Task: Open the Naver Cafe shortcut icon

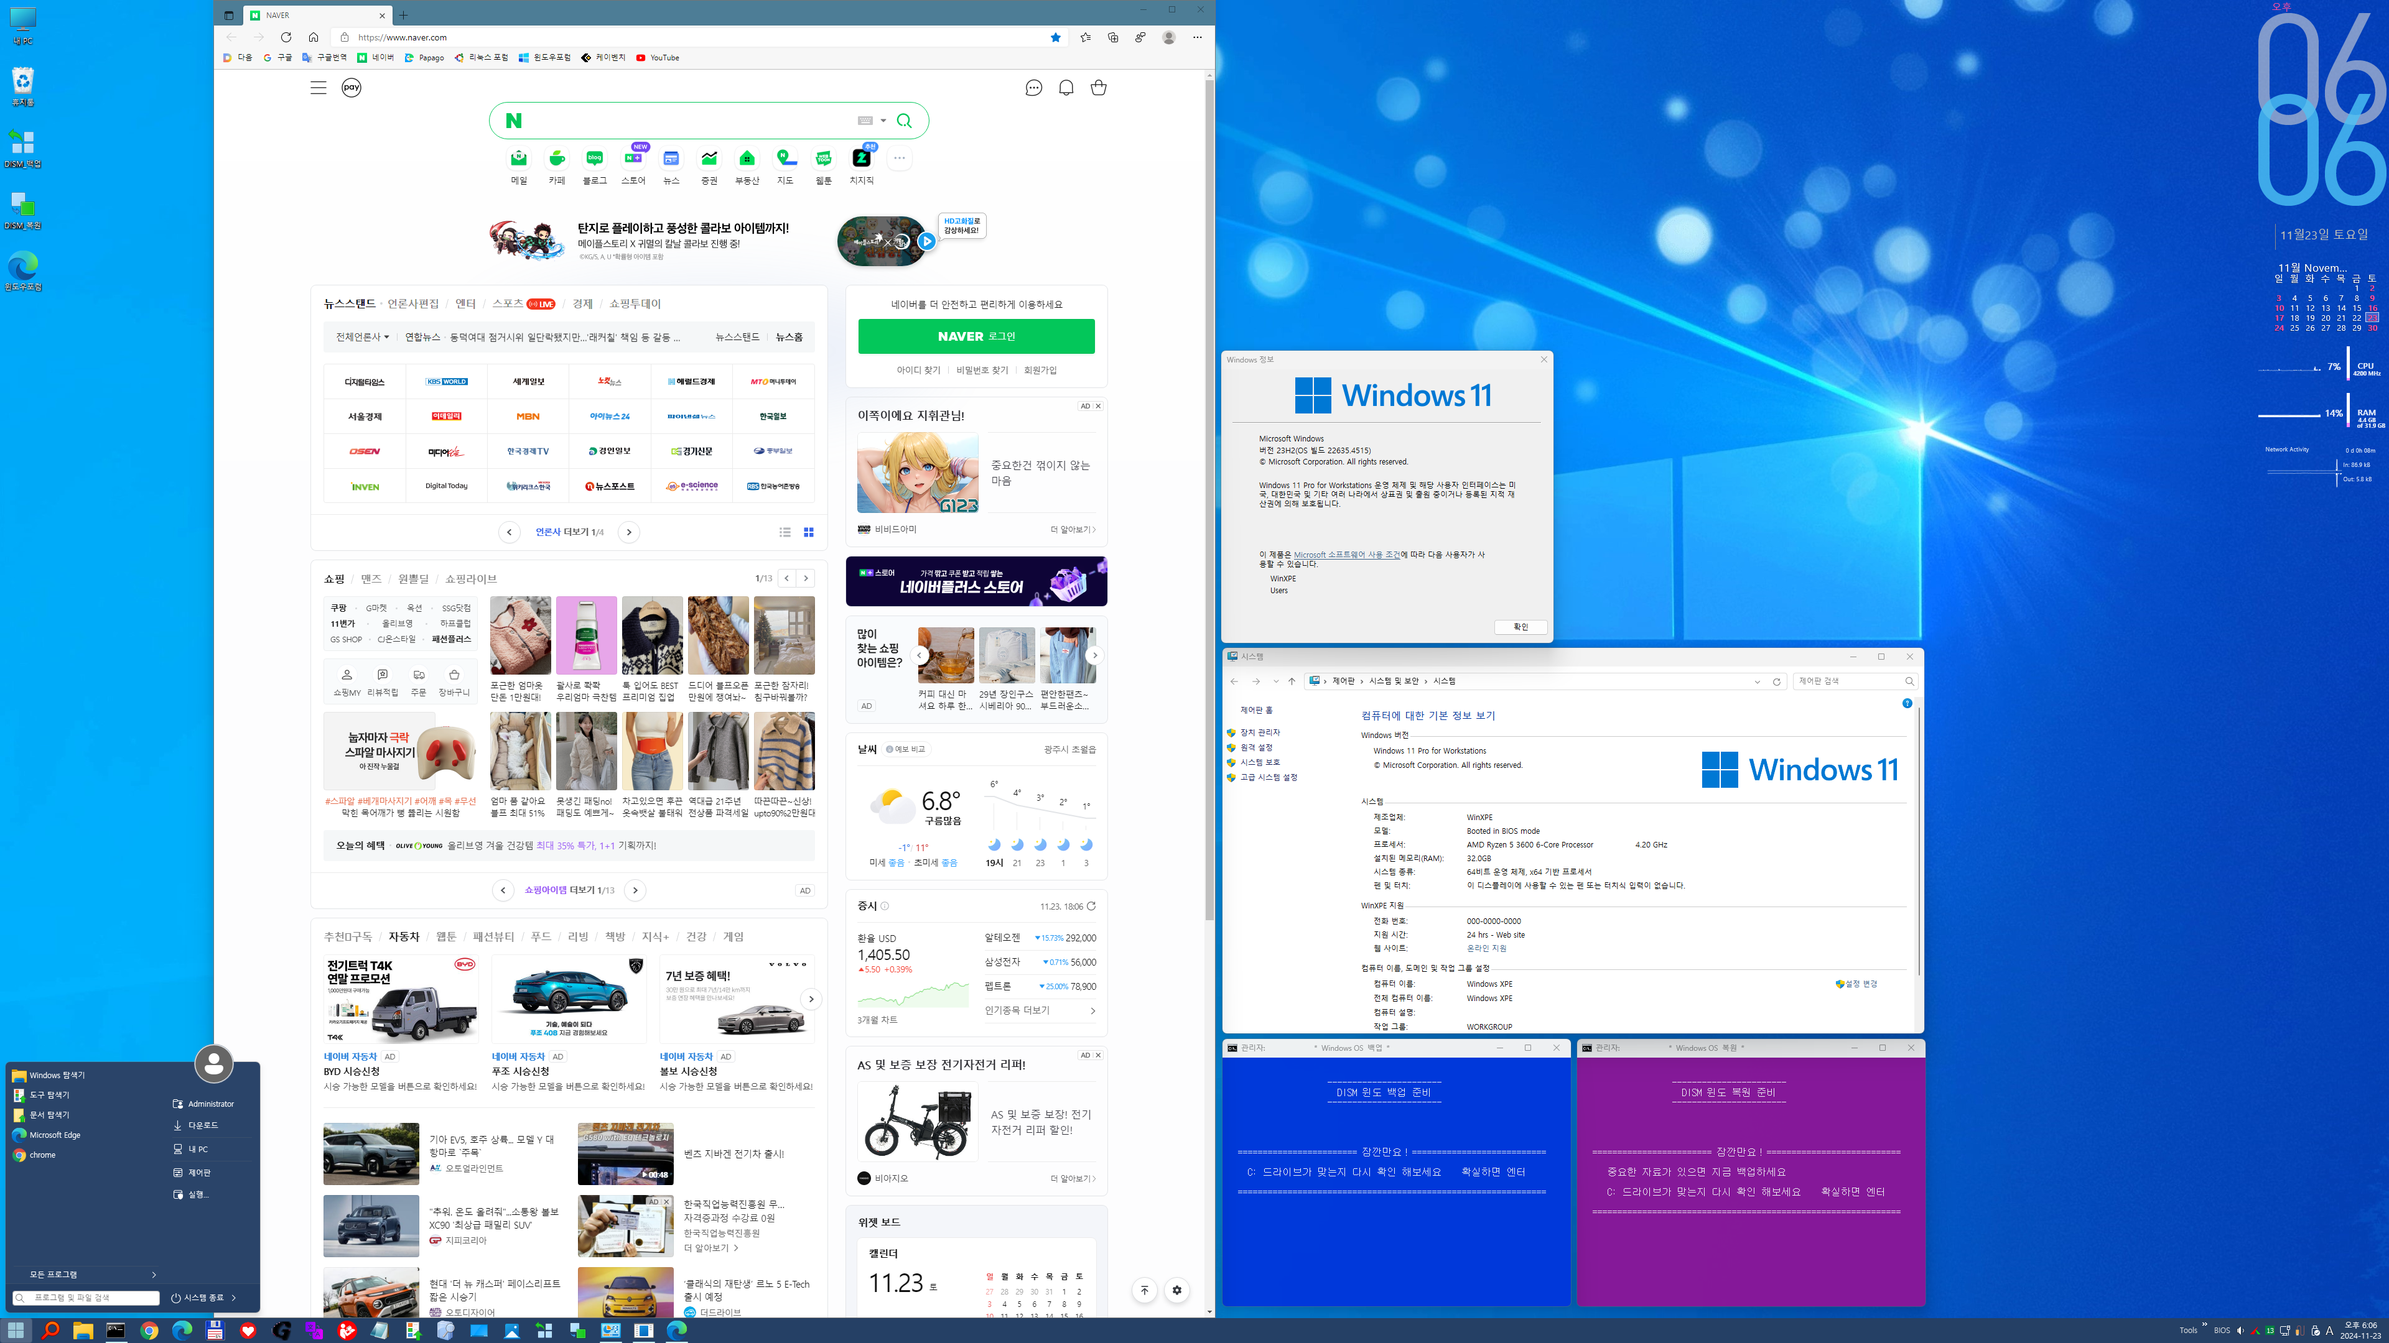Action: coord(556,159)
